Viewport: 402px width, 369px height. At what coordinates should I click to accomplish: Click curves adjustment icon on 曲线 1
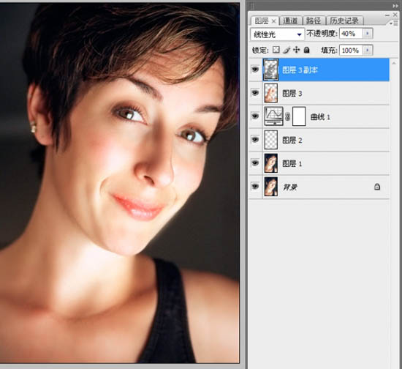pyautogui.click(x=273, y=116)
